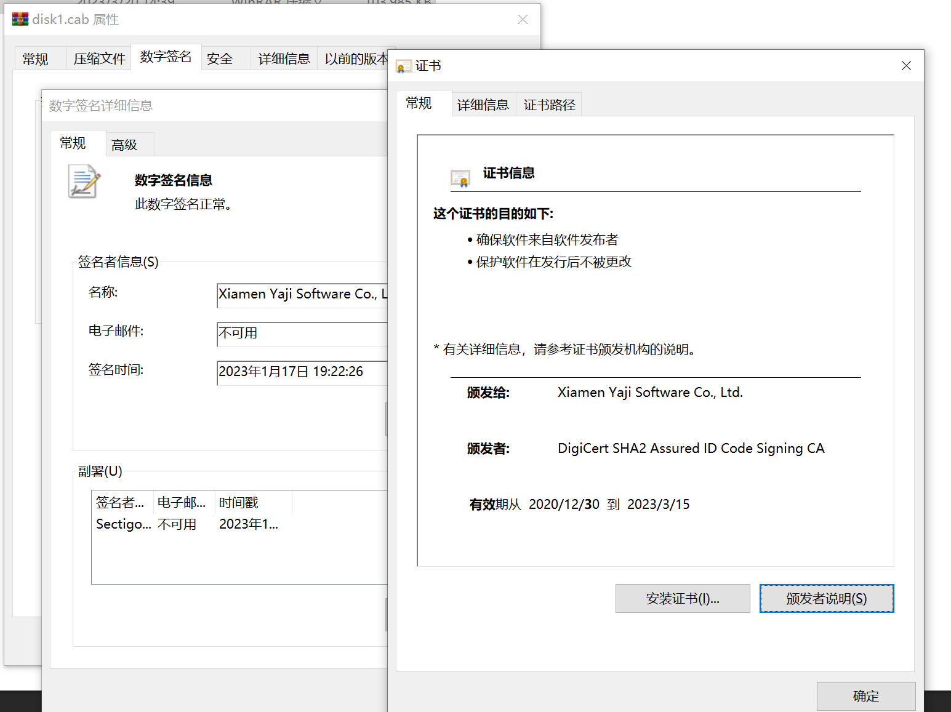The width and height of the screenshot is (951, 712).
Task: Click the 签名时间 field with 2023年1月17日
Action: click(302, 372)
